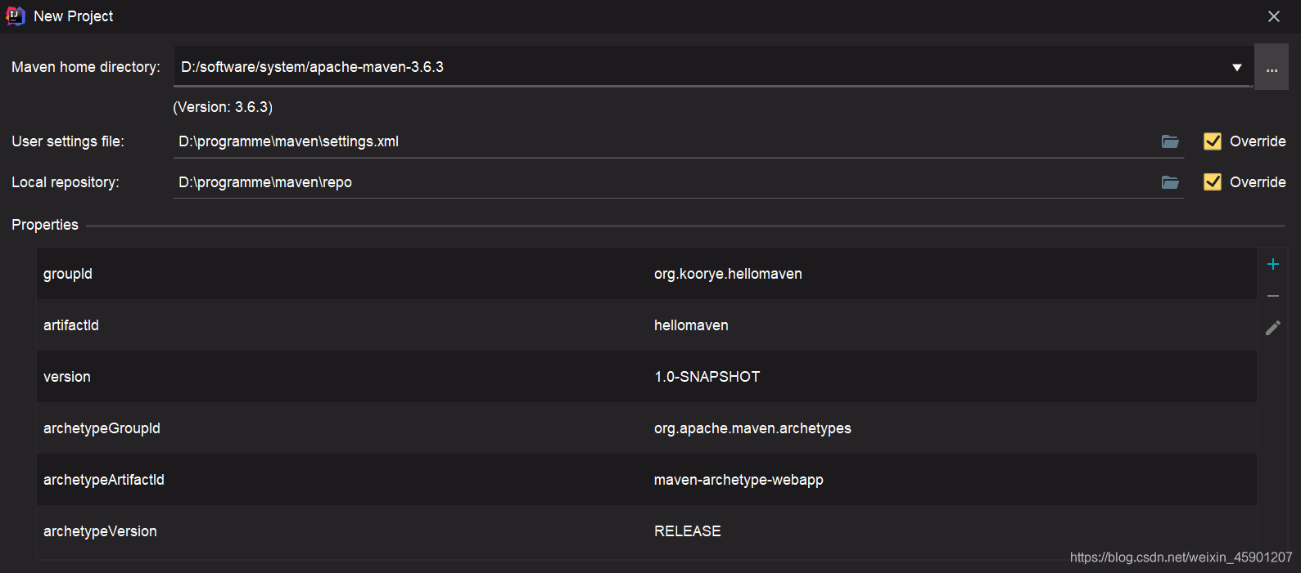Select the archetypeVersion property name
The image size is (1301, 573).
pos(100,531)
